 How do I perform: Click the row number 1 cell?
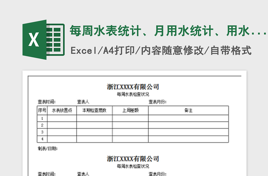click(42, 118)
